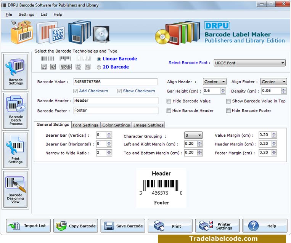Click the CD case banner icon

click(101, 34)
